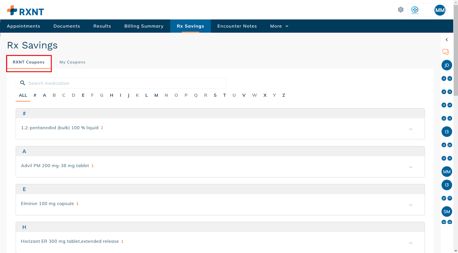Filter medications by # symbol
The image size is (458, 253).
35,95
